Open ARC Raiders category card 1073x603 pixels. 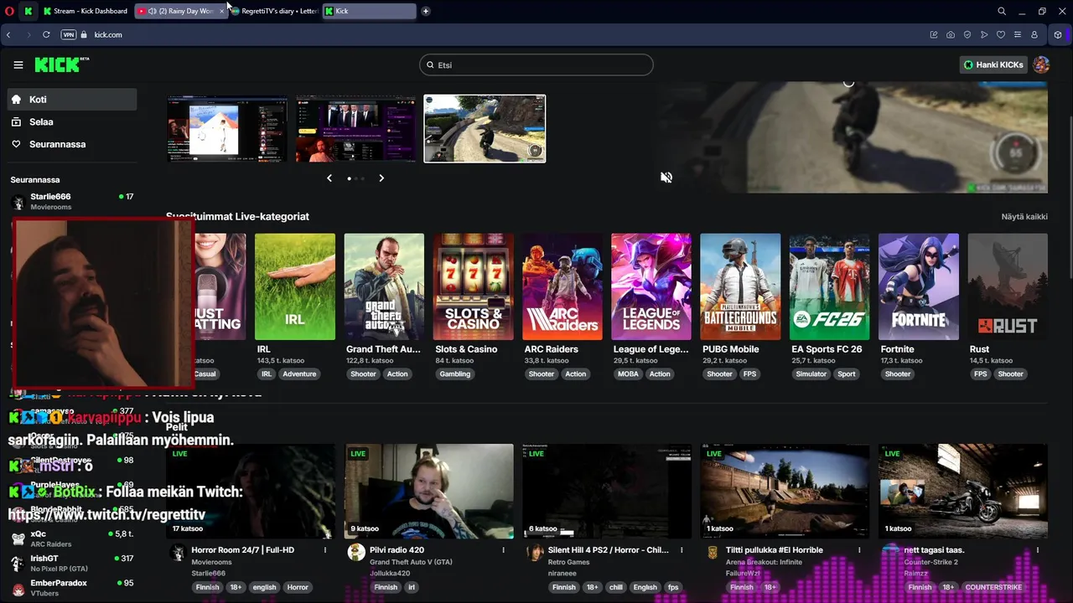point(562,287)
